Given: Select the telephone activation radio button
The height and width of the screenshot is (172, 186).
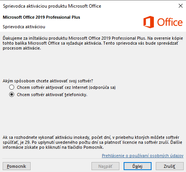Looking at the screenshot, I should 11,95.
